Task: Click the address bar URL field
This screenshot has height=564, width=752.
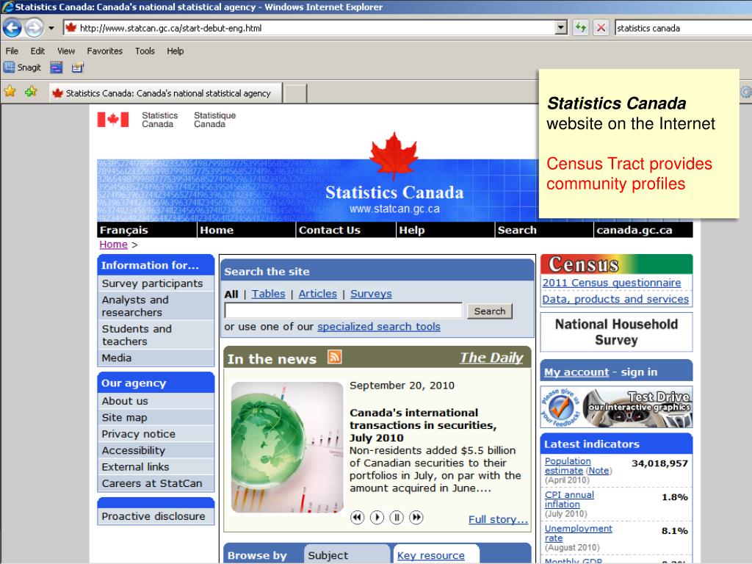Action: 314,28
